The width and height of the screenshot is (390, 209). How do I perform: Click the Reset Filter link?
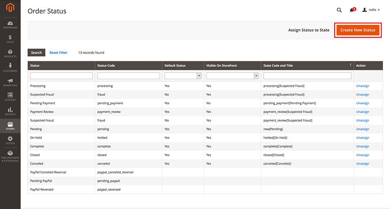pos(58,53)
